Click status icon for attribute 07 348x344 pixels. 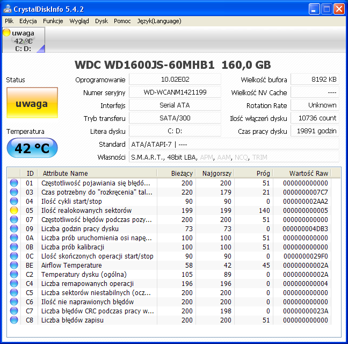coord(14,219)
